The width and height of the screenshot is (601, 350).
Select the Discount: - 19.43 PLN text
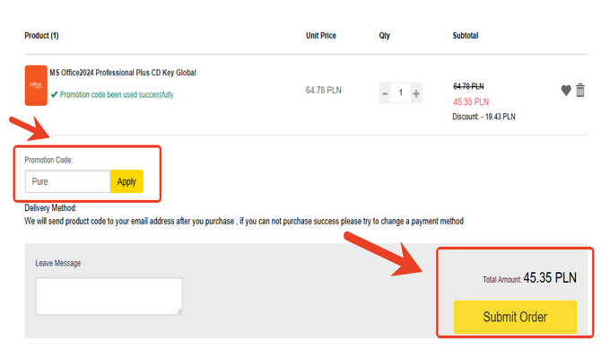pos(483,117)
